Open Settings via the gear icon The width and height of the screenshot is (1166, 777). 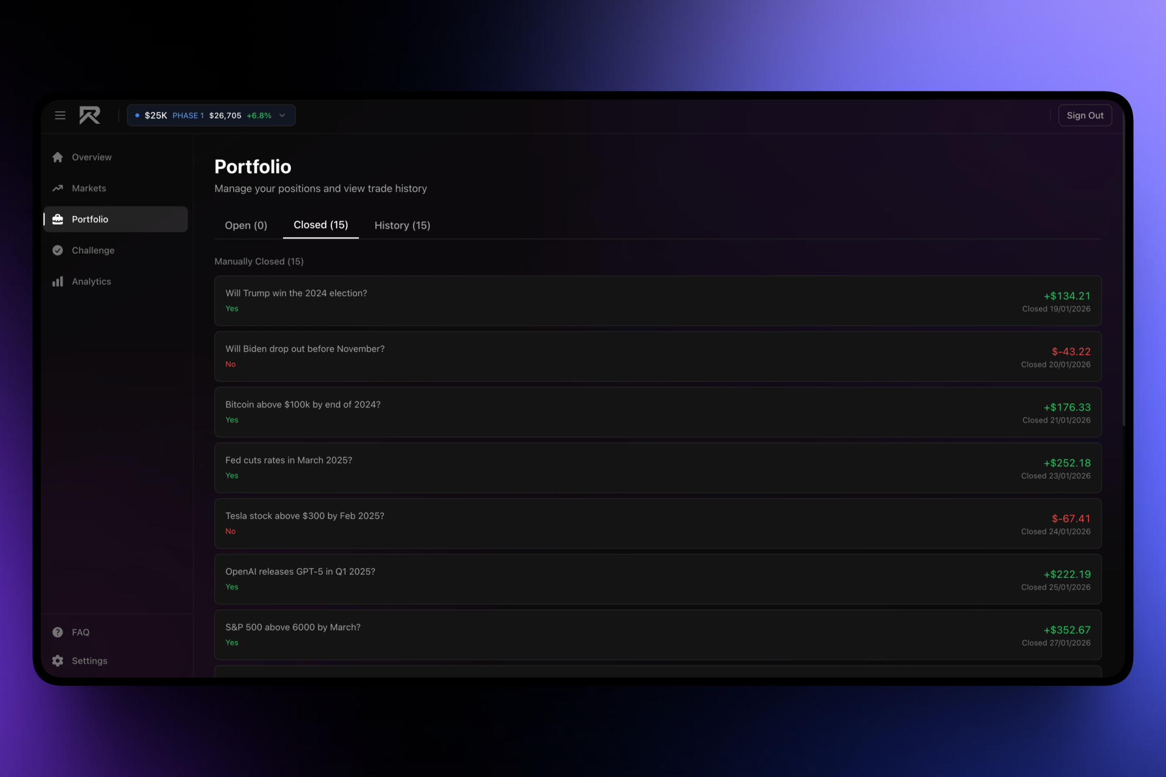point(58,660)
